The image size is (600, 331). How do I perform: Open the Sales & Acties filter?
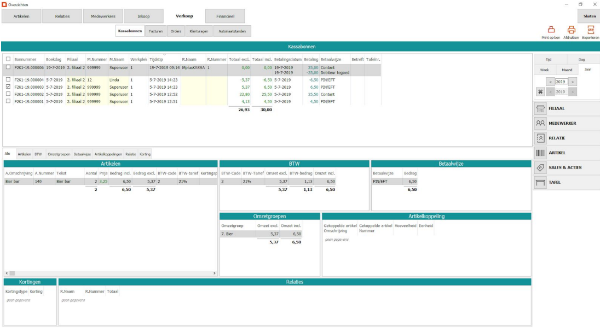click(566, 167)
